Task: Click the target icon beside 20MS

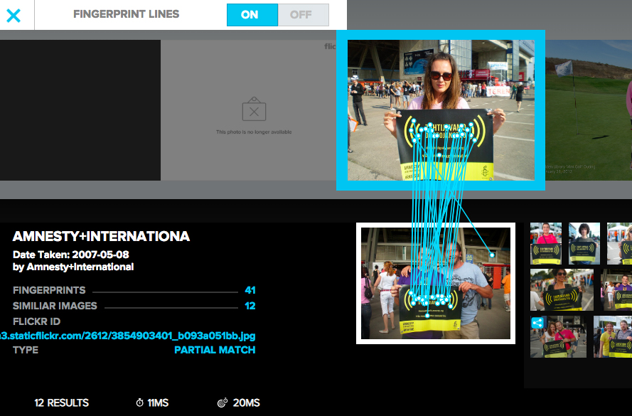Action: click(223, 403)
